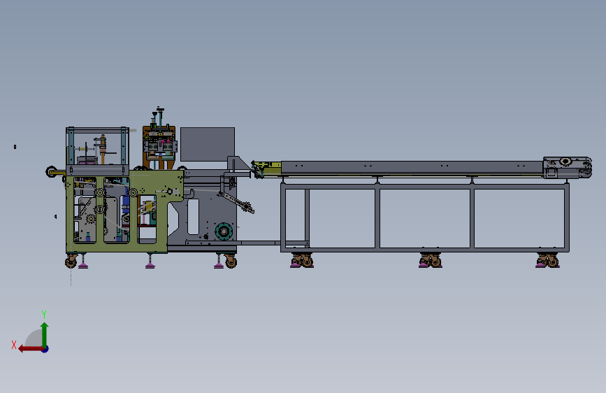The image size is (606, 393).
Task: Select the teal circular flange on the grey cabinet
Action: 224,231
